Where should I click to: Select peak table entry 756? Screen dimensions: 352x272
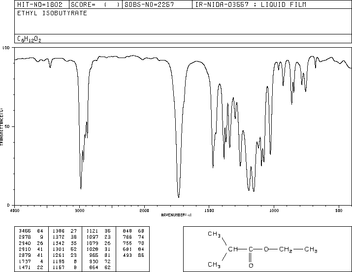tap(128, 243)
